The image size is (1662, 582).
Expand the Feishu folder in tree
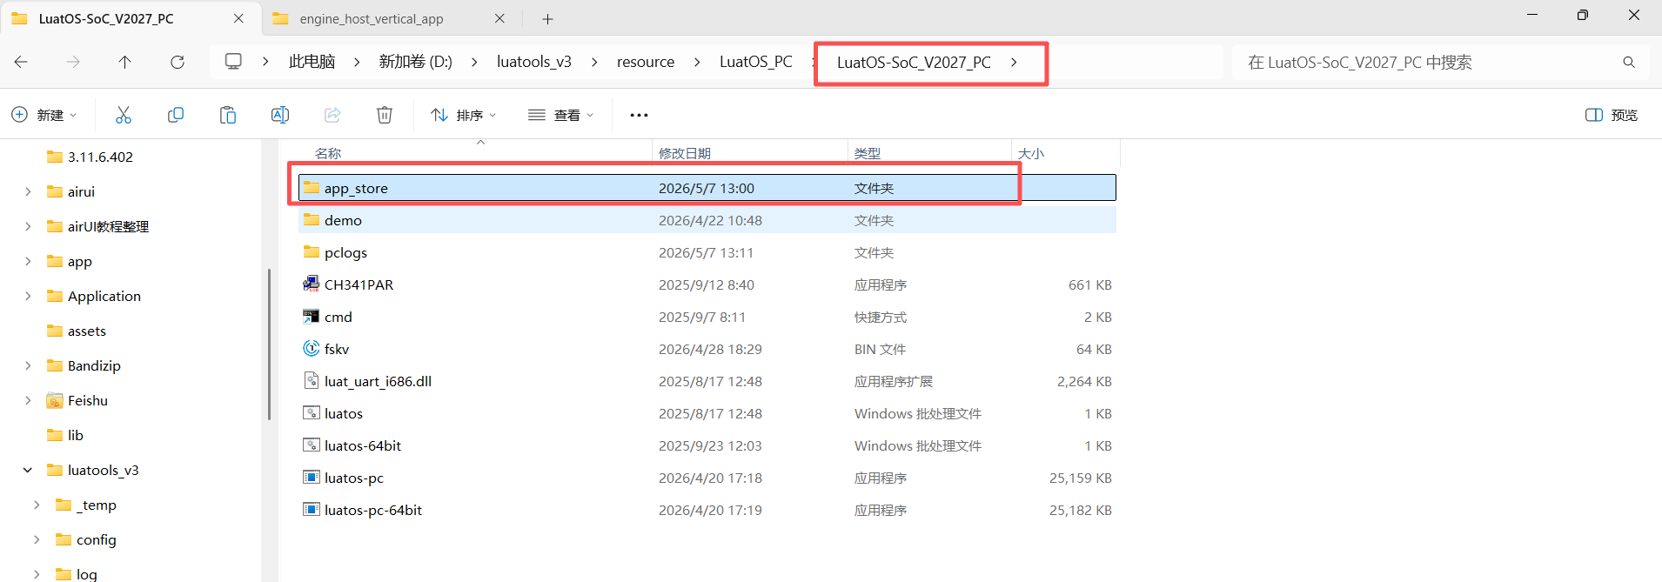click(x=28, y=400)
